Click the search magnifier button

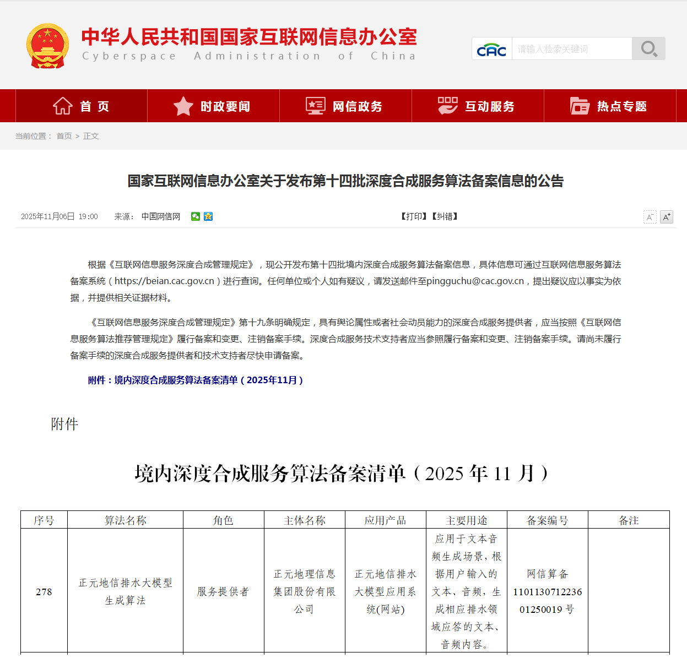(648, 48)
